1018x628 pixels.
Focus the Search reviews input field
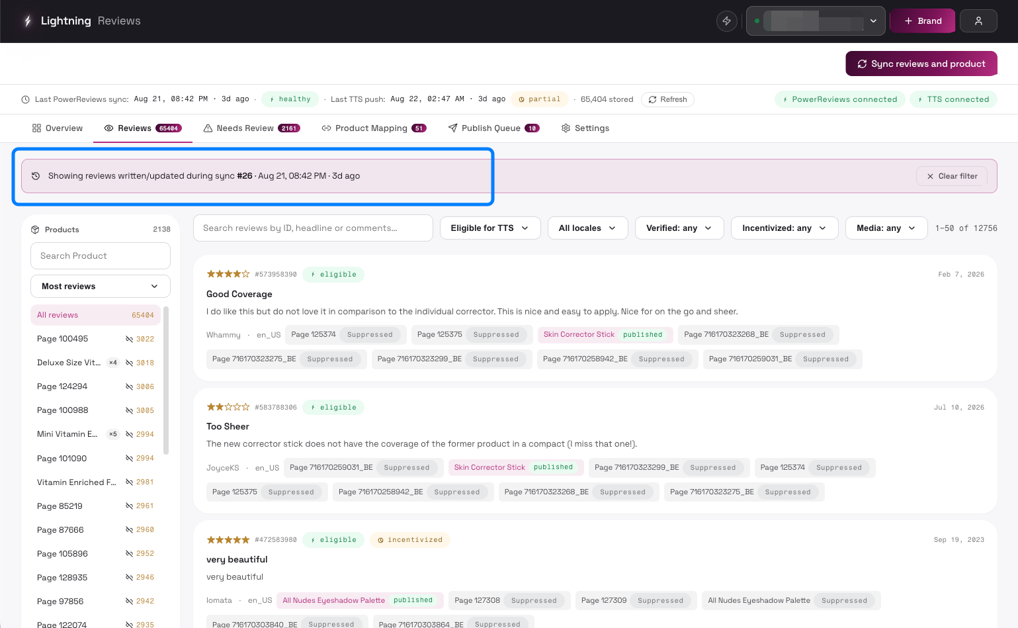click(313, 228)
